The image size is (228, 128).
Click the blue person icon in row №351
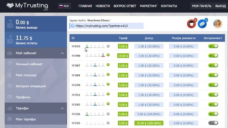95,94
